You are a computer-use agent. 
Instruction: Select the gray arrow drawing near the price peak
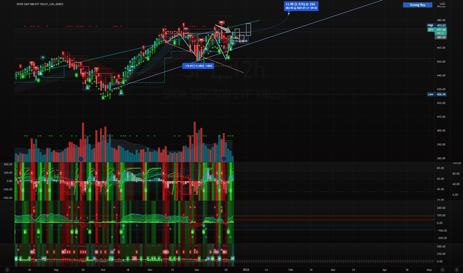[x=223, y=29]
